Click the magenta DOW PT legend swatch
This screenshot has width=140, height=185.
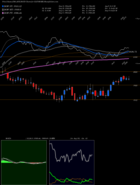(3, 13)
